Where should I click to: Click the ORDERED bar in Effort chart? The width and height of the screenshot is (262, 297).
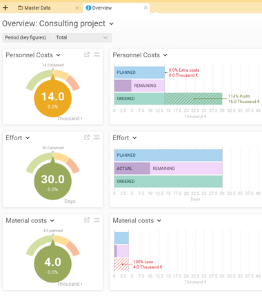[168, 182]
